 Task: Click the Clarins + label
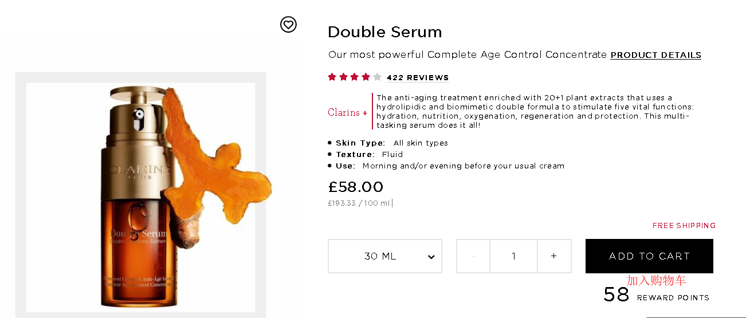(x=348, y=112)
